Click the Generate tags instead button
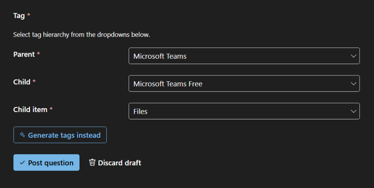This screenshot has height=188, width=374. click(x=60, y=135)
